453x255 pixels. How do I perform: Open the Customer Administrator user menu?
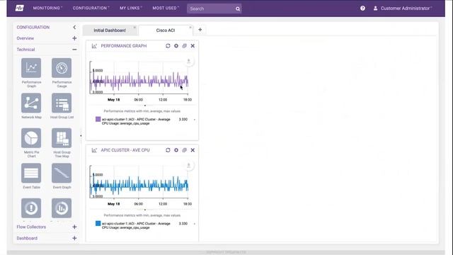403,8
